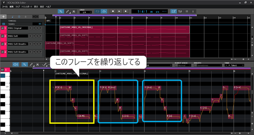The height and width of the screenshot is (135, 254).
Task: Open the GRID 1/4 dropdown
Action: tap(86, 12)
